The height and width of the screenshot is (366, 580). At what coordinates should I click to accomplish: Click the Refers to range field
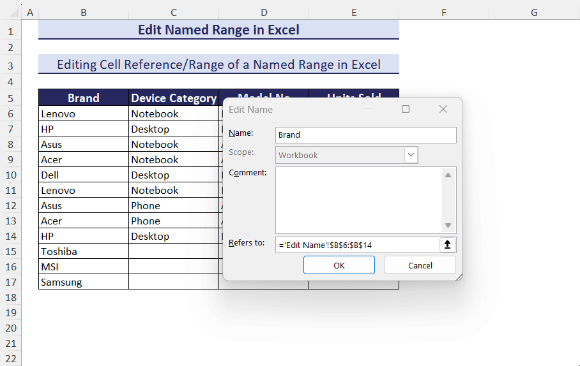(356, 245)
